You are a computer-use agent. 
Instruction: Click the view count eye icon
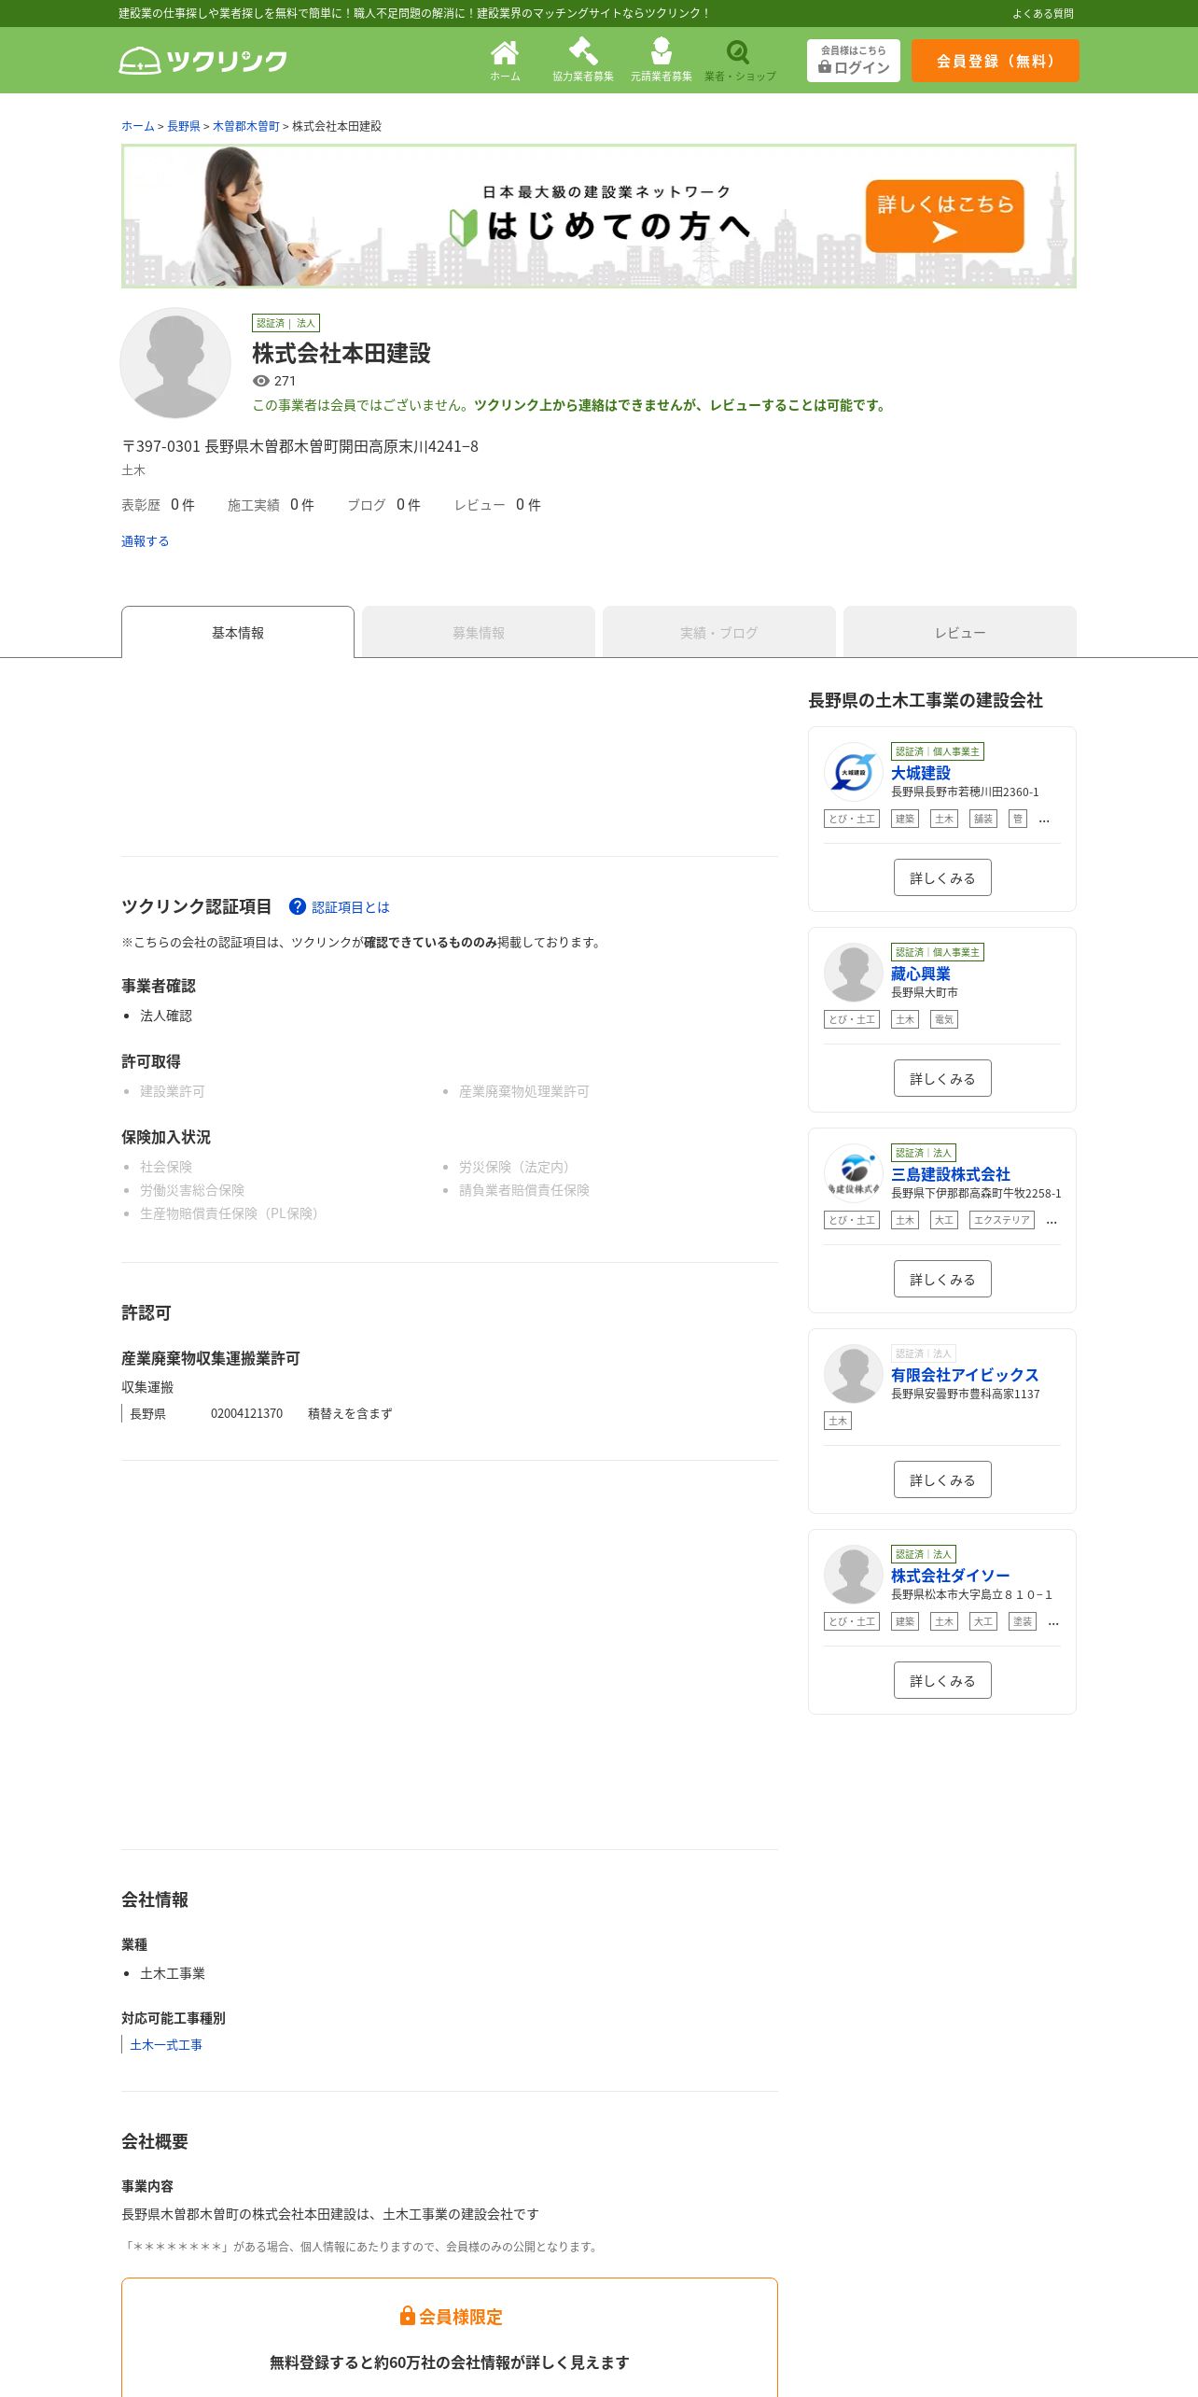click(x=261, y=381)
